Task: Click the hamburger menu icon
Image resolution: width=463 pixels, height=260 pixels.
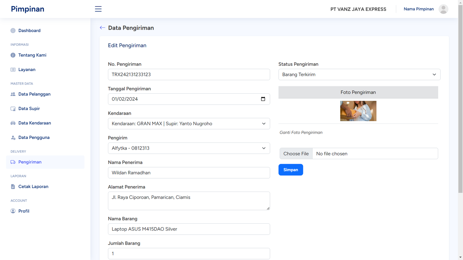Action: click(98, 9)
